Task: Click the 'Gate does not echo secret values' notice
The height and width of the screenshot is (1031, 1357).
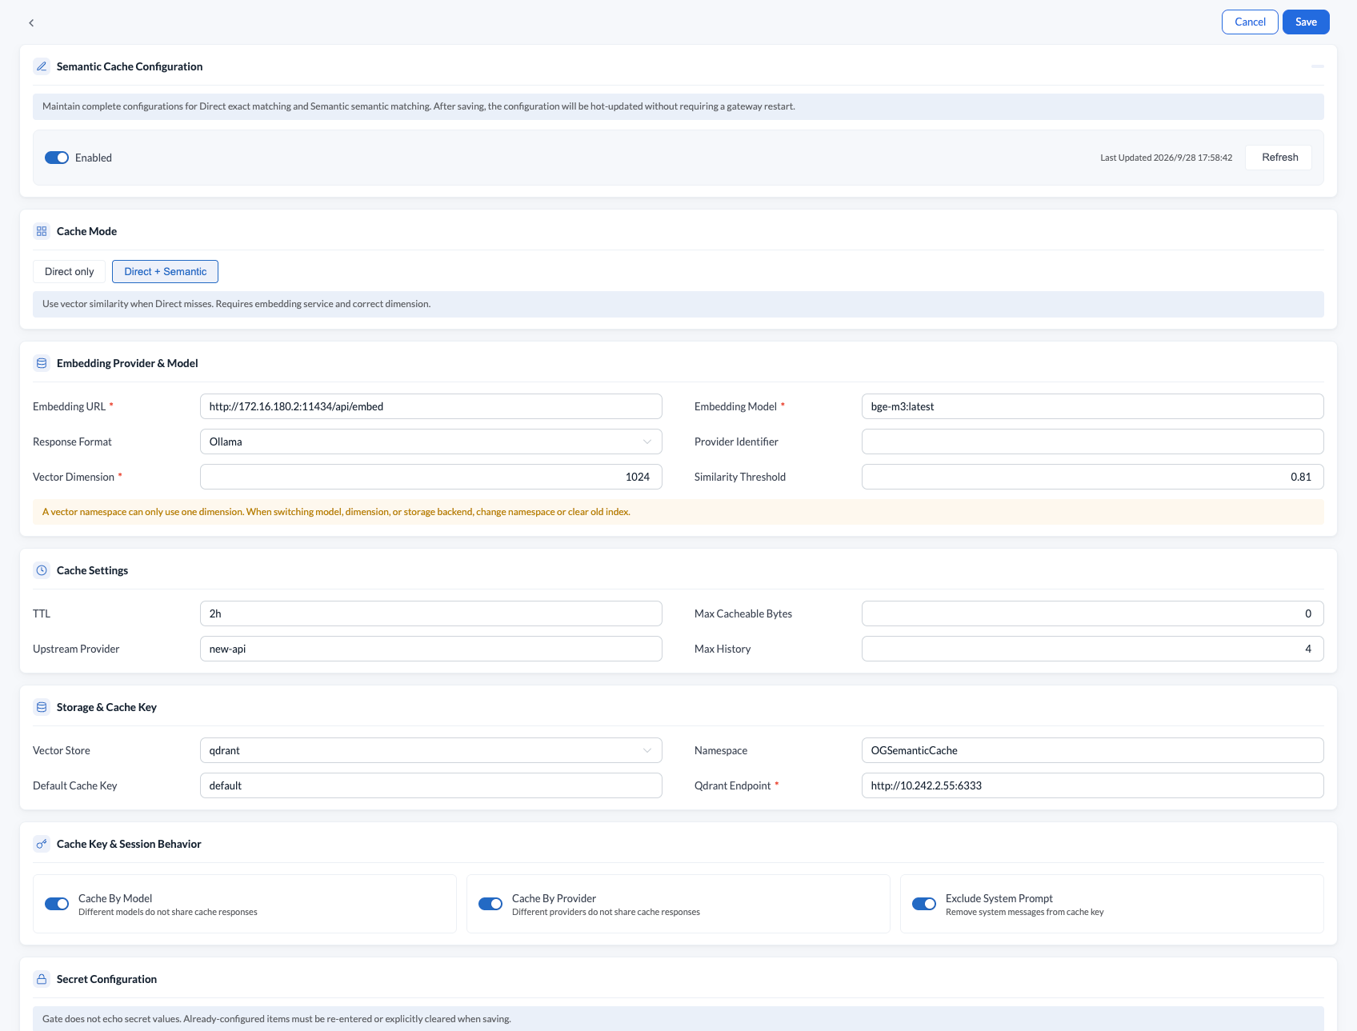Action: (678, 1019)
